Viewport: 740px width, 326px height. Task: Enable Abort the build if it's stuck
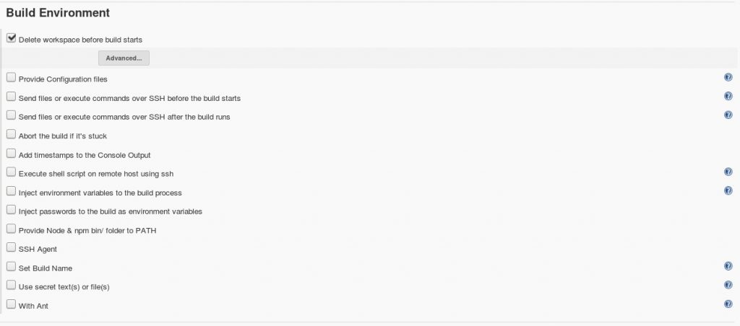point(12,134)
